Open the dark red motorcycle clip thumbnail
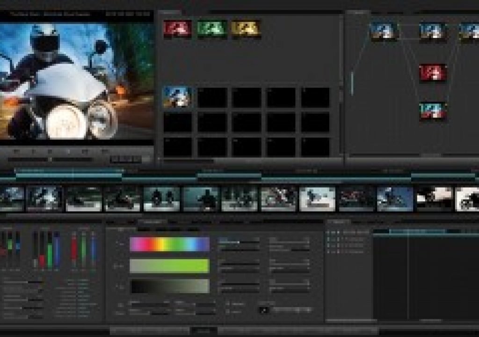Viewport: 479px width, 337px height. (x=356, y=199)
